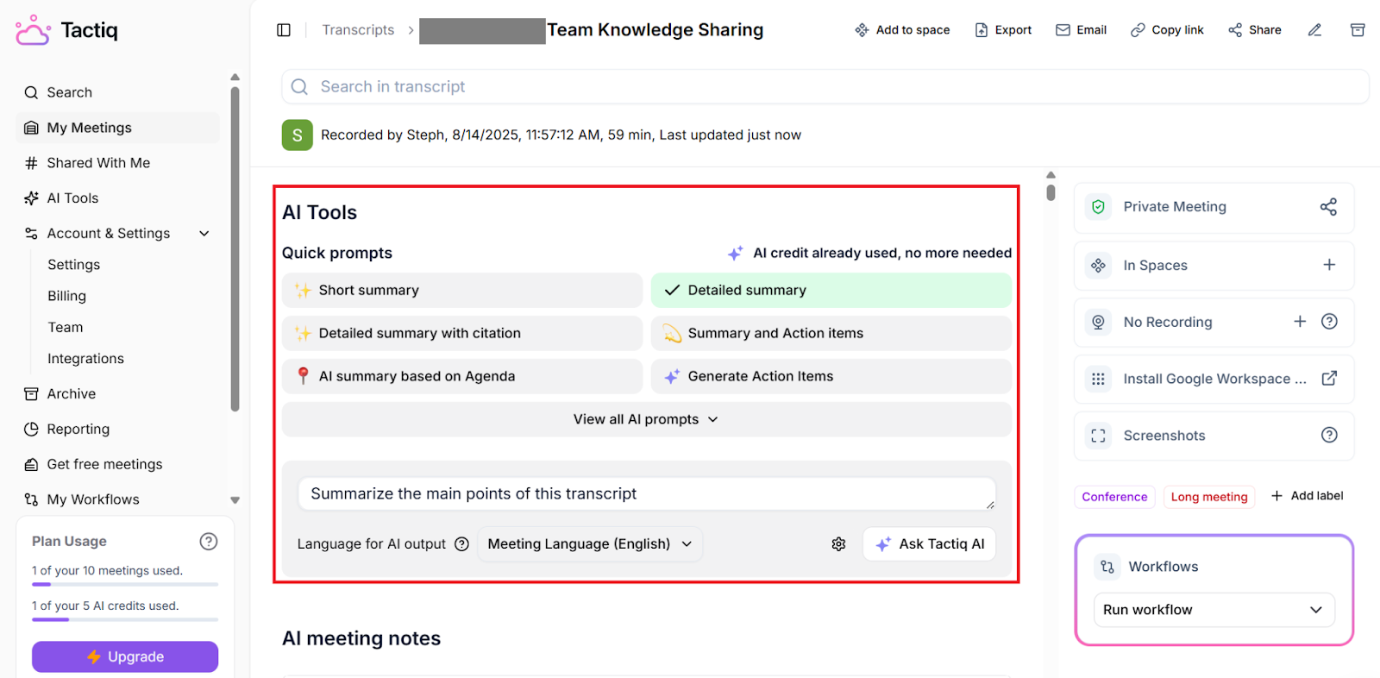Click AI credit sparkle icon
Image resolution: width=1380 pixels, height=678 pixels.
pos(735,254)
